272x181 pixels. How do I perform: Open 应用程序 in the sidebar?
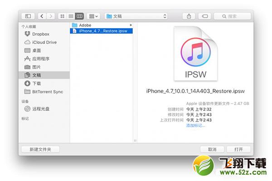pos(44,59)
